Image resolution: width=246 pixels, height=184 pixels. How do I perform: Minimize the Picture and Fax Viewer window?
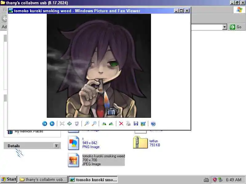tap(176, 11)
